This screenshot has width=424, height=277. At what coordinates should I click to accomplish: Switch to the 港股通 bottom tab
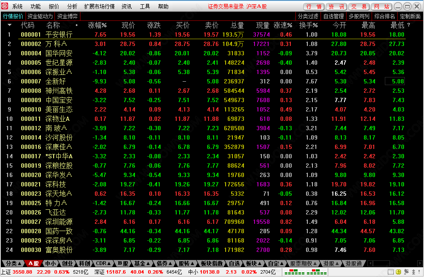353,263
